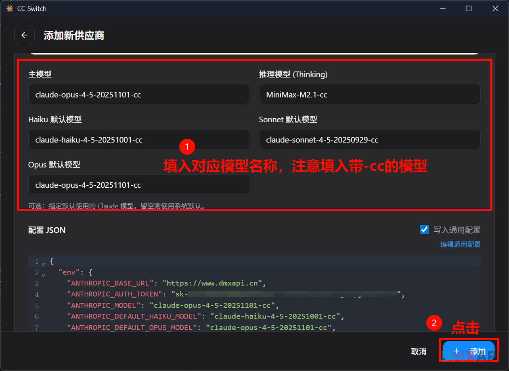Click the back arrow button
Image resolution: width=509 pixels, height=371 pixels.
(24, 36)
